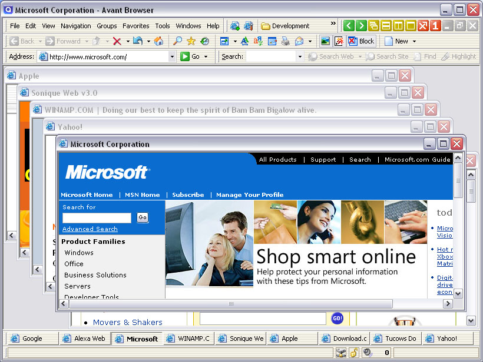Click Advanced Search link on Microsoft page

(x=90, y=229)
